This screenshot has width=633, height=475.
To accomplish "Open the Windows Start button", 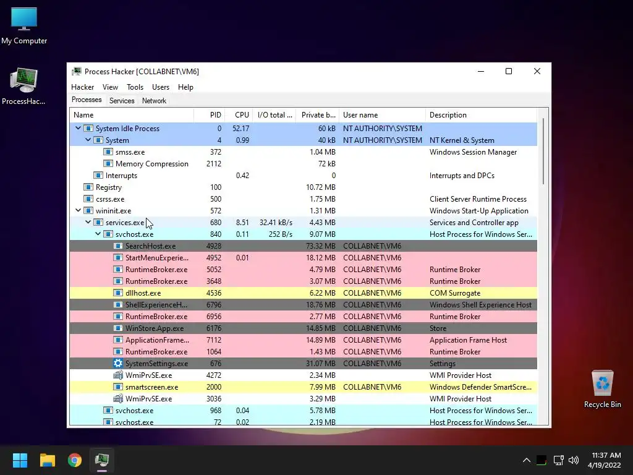I will pyautogui.click(x=20, y=460).
